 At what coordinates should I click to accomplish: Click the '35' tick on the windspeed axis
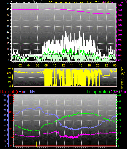8,20
